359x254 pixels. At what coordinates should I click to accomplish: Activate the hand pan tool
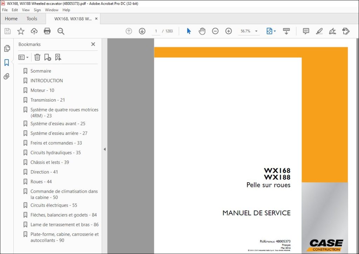[x=202, y=31]
